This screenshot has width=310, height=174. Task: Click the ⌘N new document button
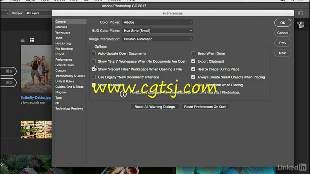[x=9, y=71]
